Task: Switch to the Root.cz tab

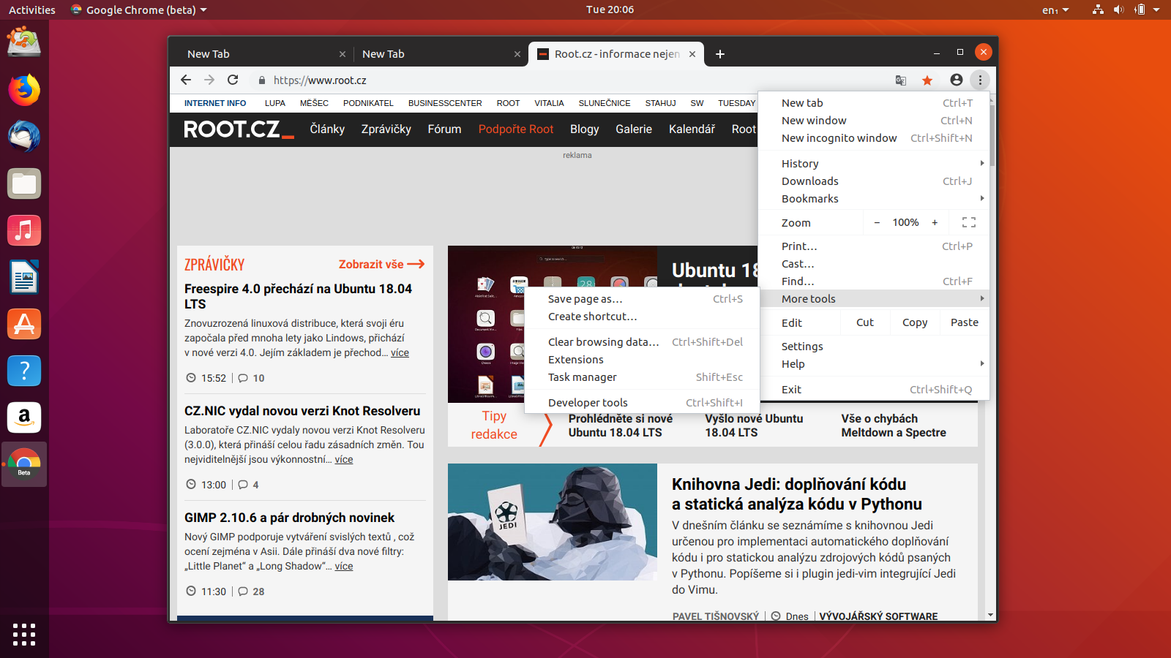Action: pyautogui.click(x=615, y=53)
